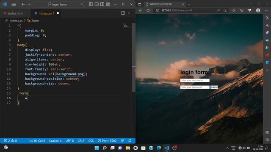Click the read aloud icon in address bar

point(218,10)
